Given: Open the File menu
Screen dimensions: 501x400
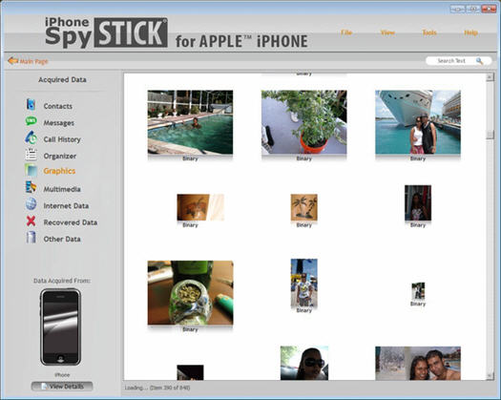Looking at the screenshot, I should (x=346, y=32).
